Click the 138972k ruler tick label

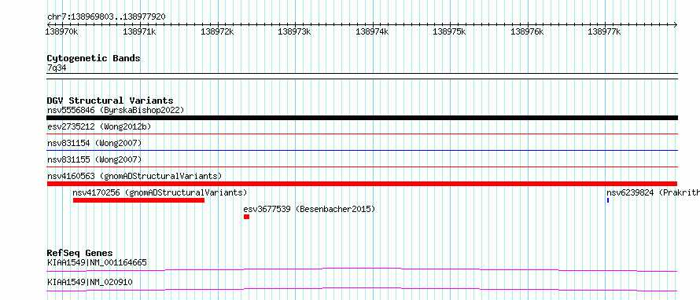point(217,31)
